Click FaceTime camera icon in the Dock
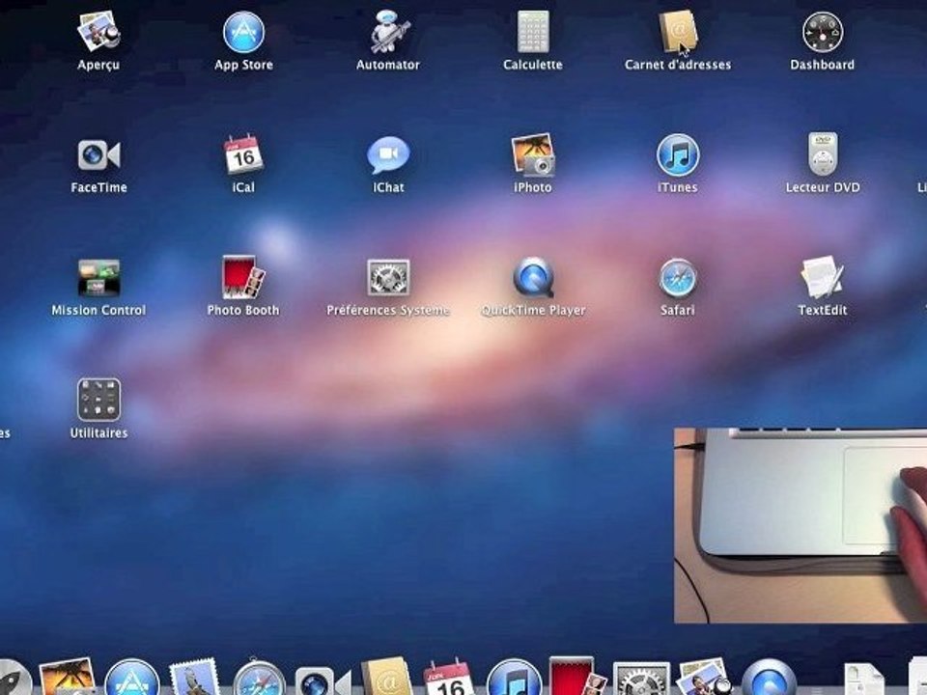Image resolution: width=927 pixels, height=695 pixels. pyautogui.click(x=323, y=681)
